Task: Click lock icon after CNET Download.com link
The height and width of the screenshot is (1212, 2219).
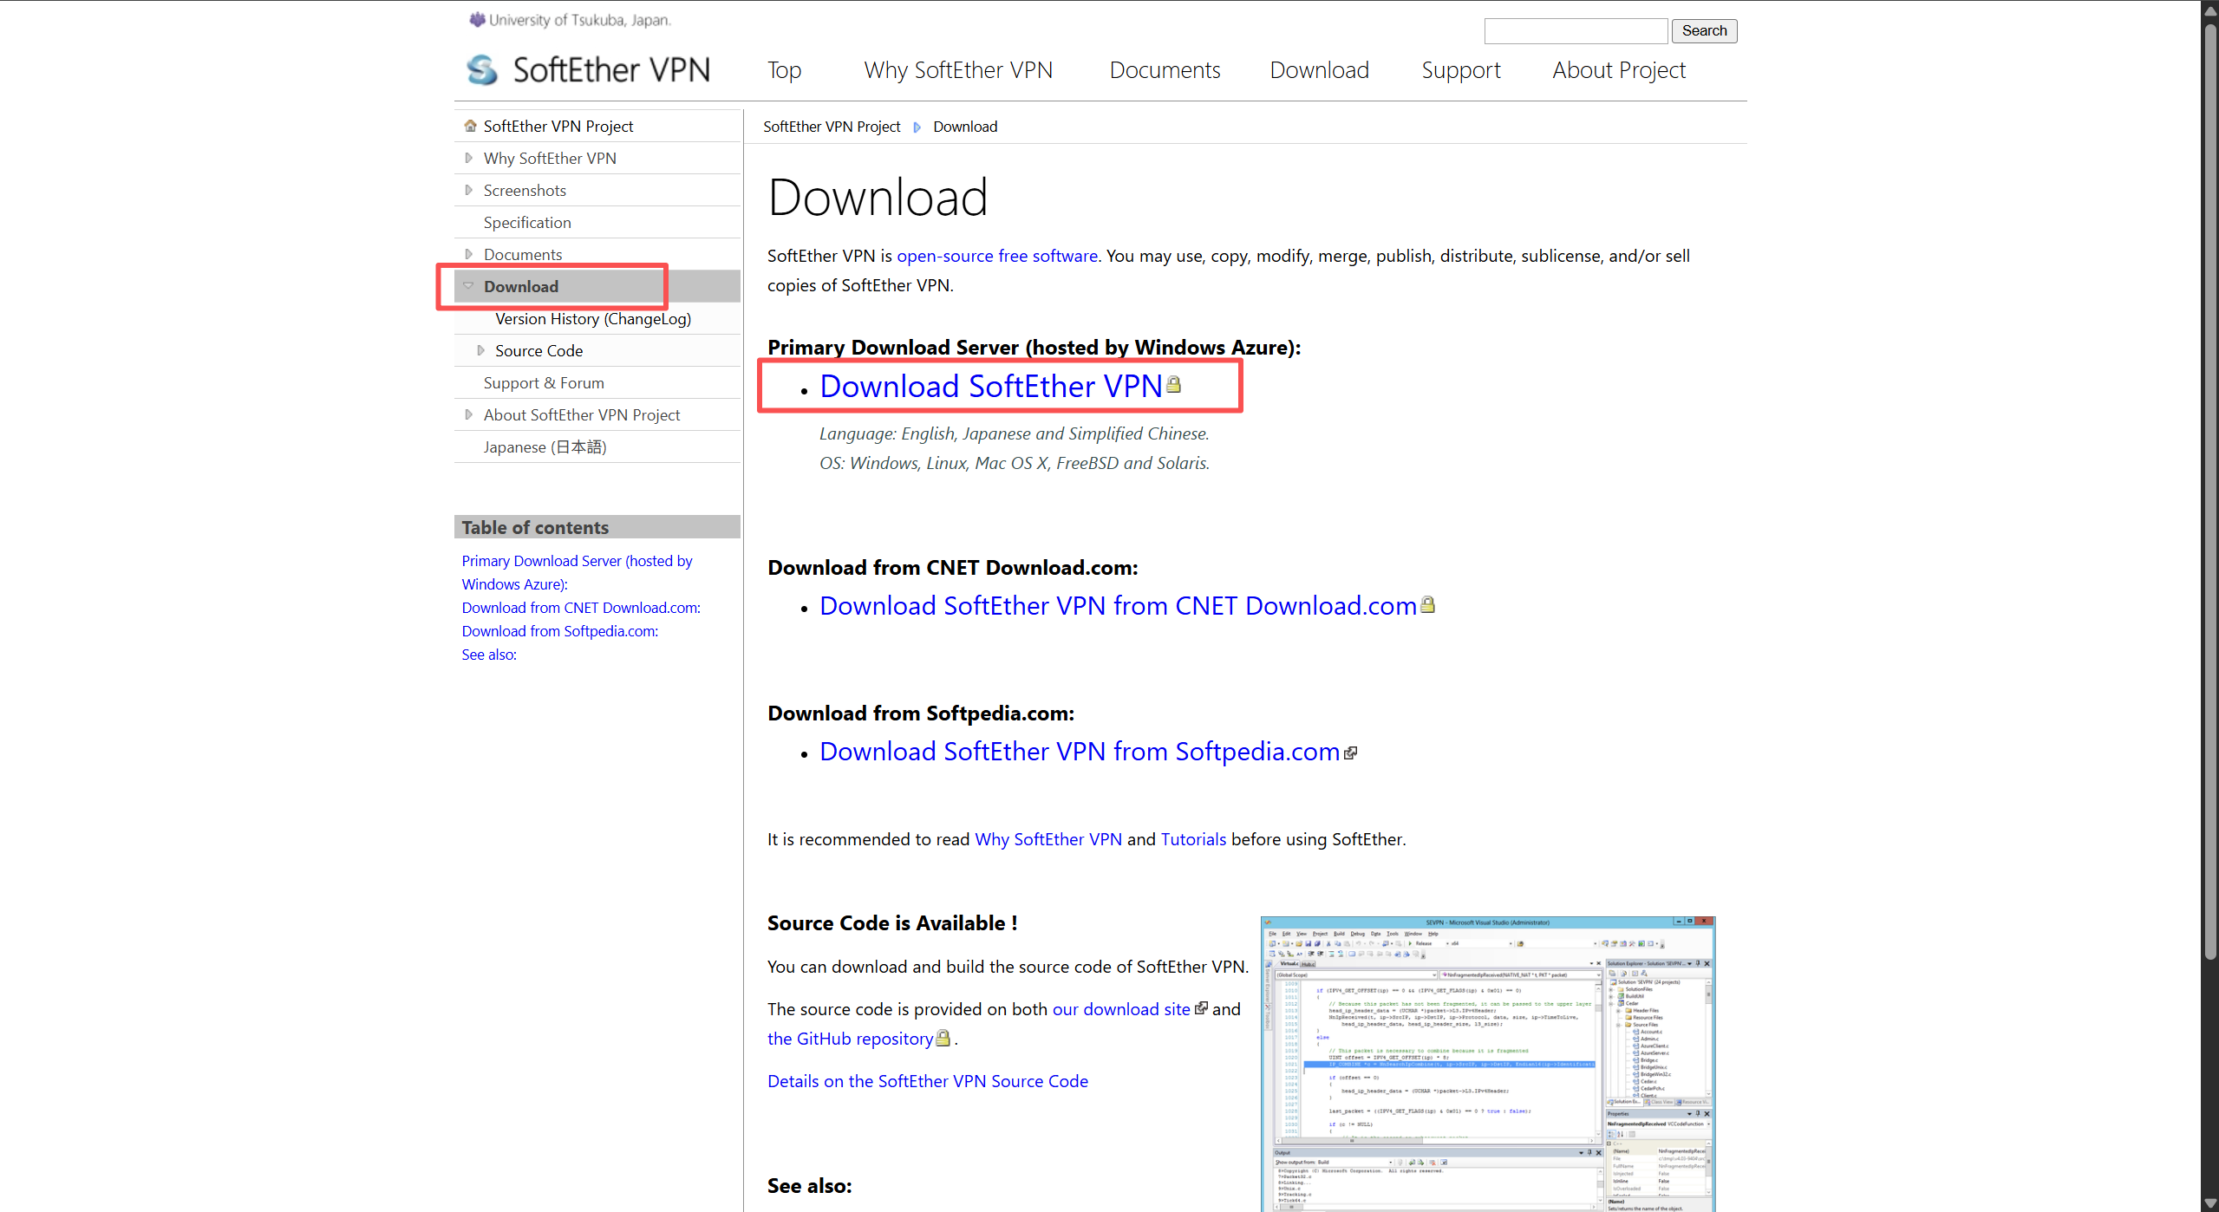Action: 1427,604
